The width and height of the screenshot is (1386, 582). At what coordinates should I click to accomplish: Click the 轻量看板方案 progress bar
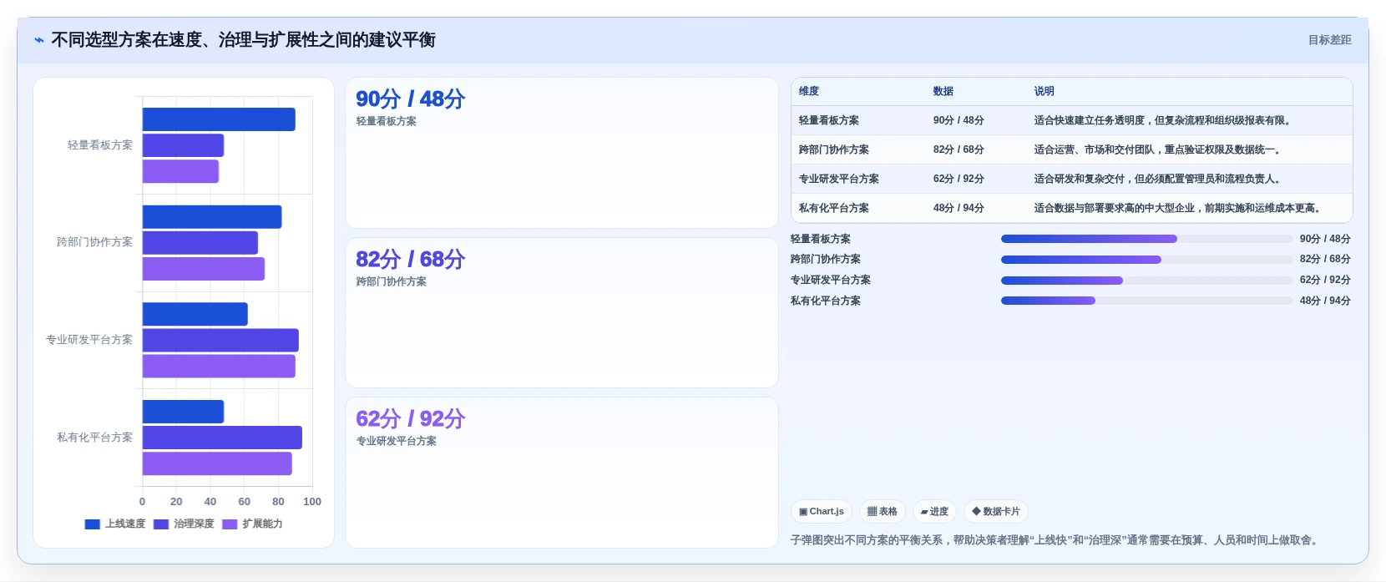pos(1146,239)
